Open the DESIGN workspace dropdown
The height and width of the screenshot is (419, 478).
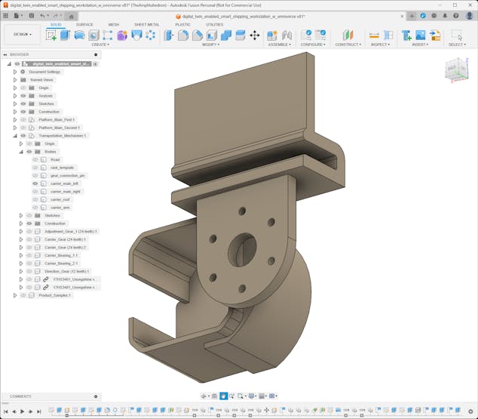[x=22, y=34]
